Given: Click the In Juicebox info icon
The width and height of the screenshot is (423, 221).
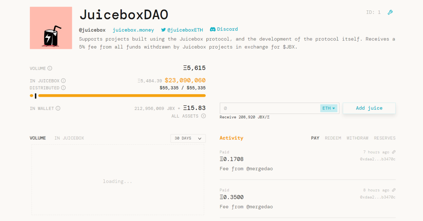Looking at the screenshot, I should [63, 81].
